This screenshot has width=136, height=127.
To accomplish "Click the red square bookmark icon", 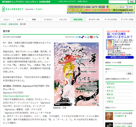I will pyautogui.click(x=91, y=37).
